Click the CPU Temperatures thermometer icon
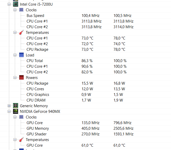 click(x=21, y=33)
